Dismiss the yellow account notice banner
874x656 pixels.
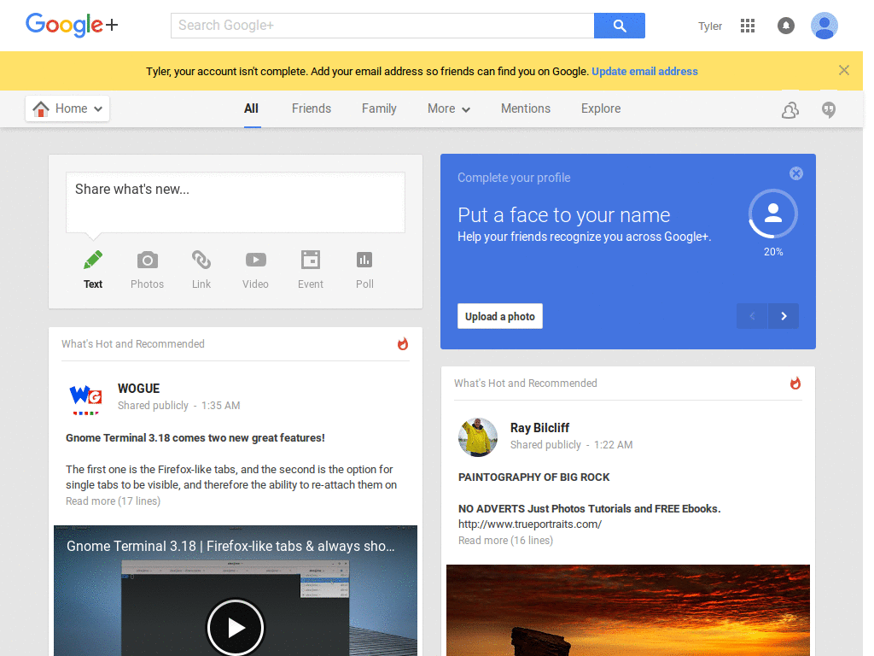844,70
